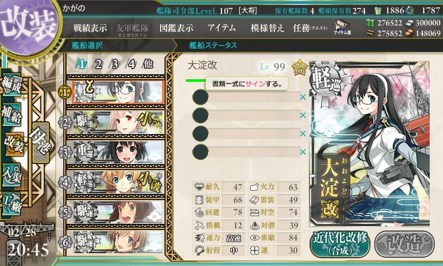Screen dimensions: 443x266
Task: Select the first empty equipment slot
Action: (x=246, y=98)
